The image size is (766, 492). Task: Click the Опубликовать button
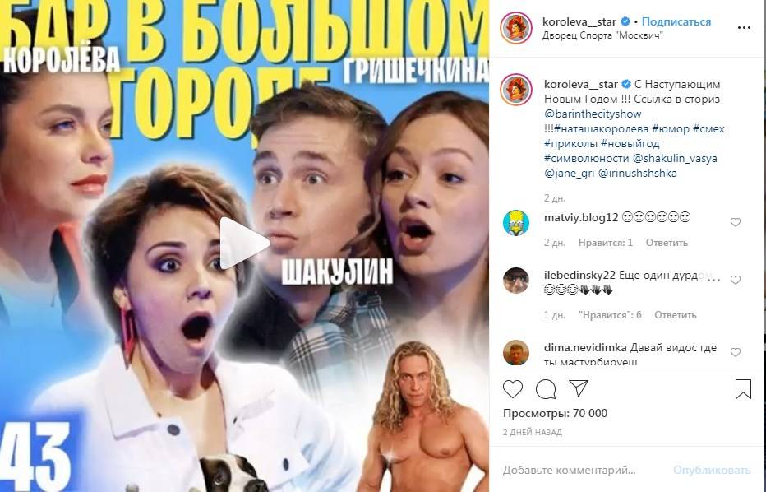tap(712, 470)
